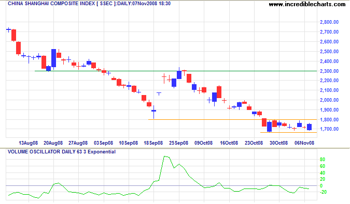
Task: Select the 2,200.00 price axis label
Action: pyautogui.click(x=329, y=81)
